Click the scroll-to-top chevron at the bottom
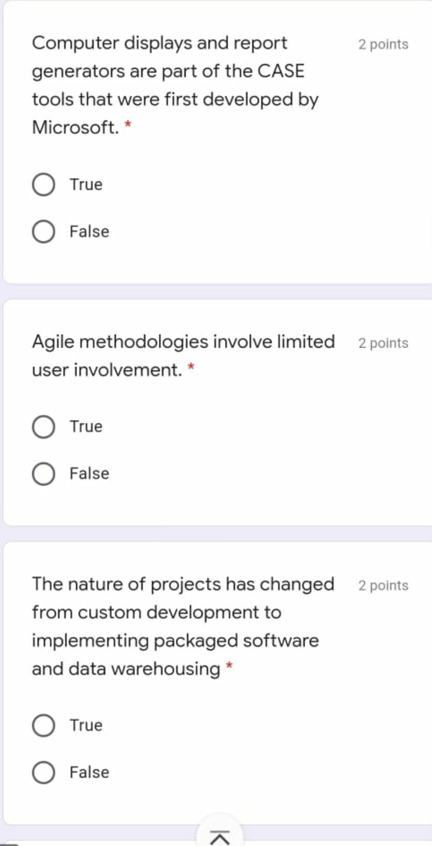Viewport: 432px width, 846px height. click(x=220, y=834)
